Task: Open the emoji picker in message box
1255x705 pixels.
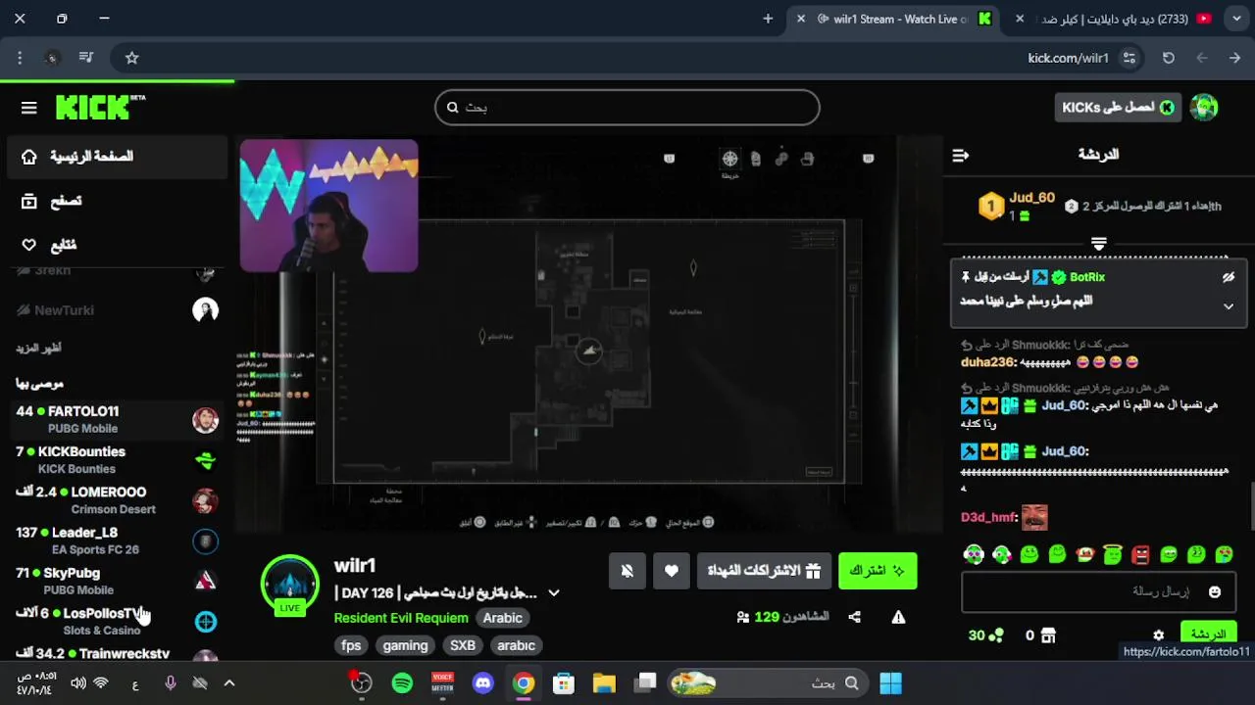Action: [1215, 591]
